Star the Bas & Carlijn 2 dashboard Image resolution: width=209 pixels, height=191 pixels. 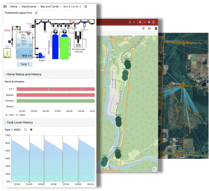pos(86,7)
